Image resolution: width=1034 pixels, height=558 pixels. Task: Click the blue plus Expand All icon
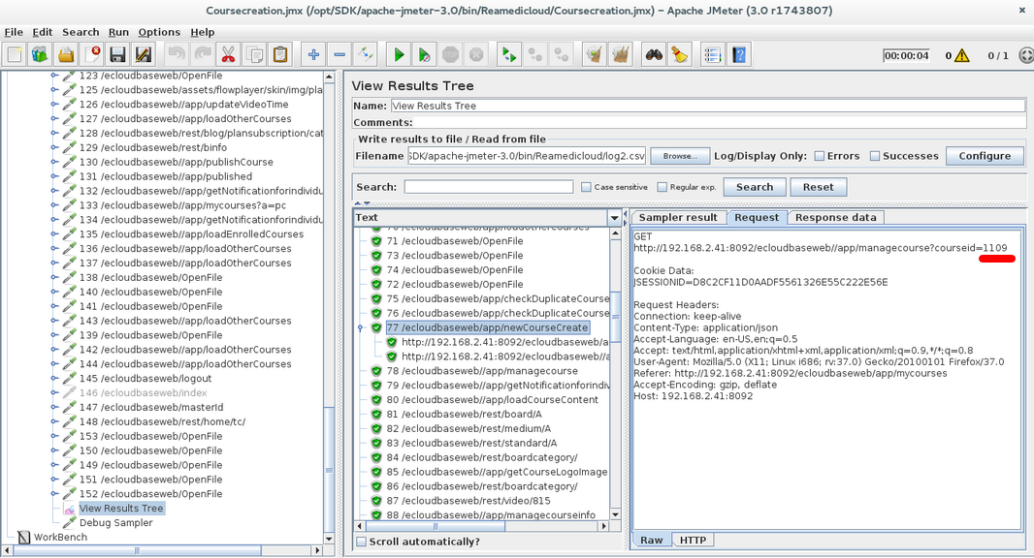coord(313,55)
